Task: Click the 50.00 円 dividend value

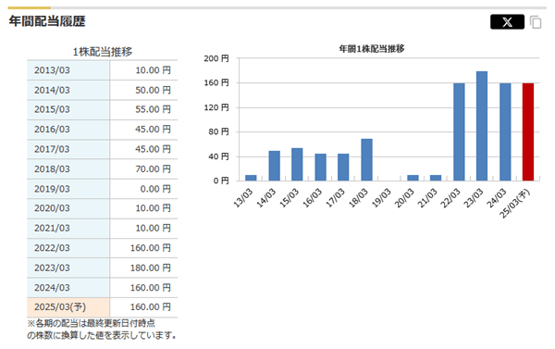Action: 153,90
